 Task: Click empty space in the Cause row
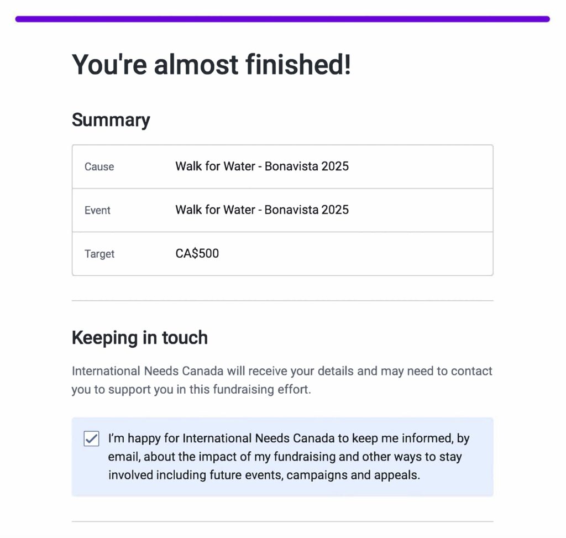pos(420,166)
